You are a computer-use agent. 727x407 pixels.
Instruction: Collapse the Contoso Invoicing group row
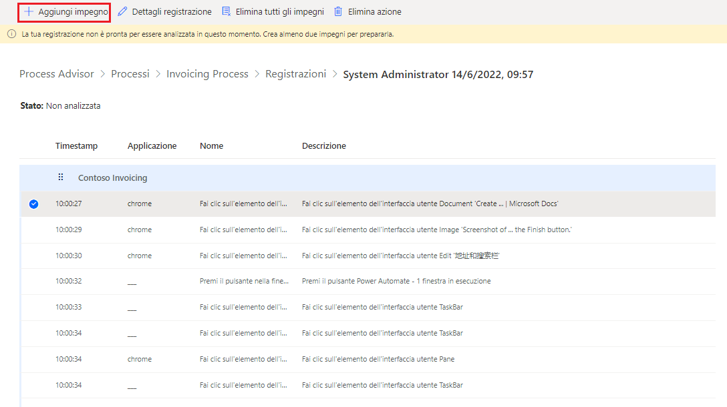[x=368, y=177]
